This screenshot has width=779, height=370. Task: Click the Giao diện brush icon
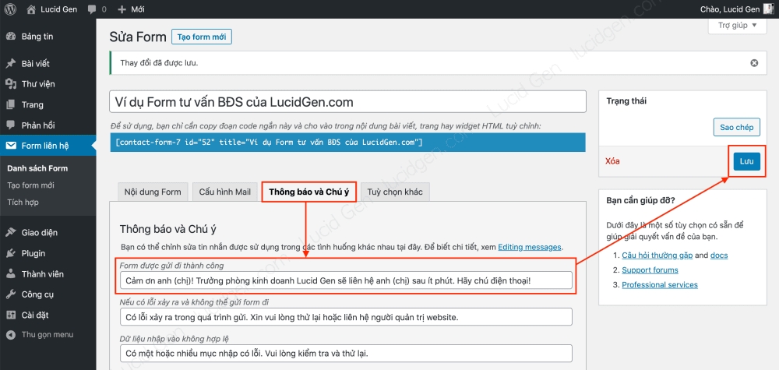[10, 232]
